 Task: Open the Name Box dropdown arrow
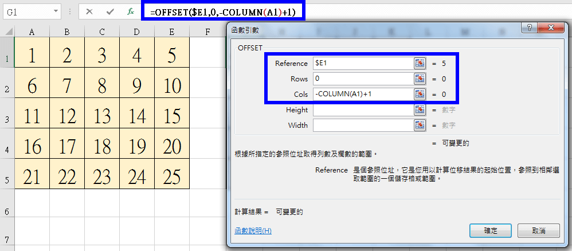tap(56, 11)
